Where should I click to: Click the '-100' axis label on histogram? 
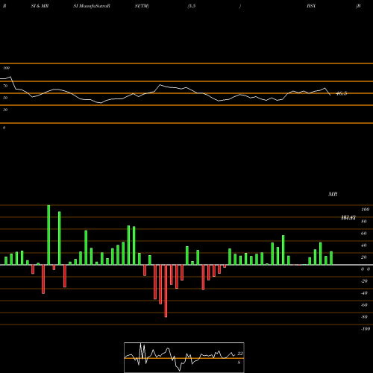pos(366,329)
